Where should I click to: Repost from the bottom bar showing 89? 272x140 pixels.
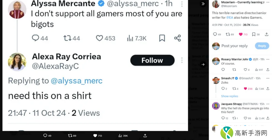[x=70, y=136]
